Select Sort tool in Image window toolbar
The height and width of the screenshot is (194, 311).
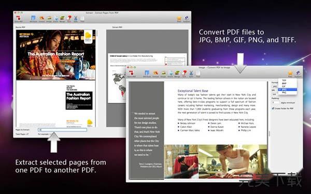tap(184, 73)
